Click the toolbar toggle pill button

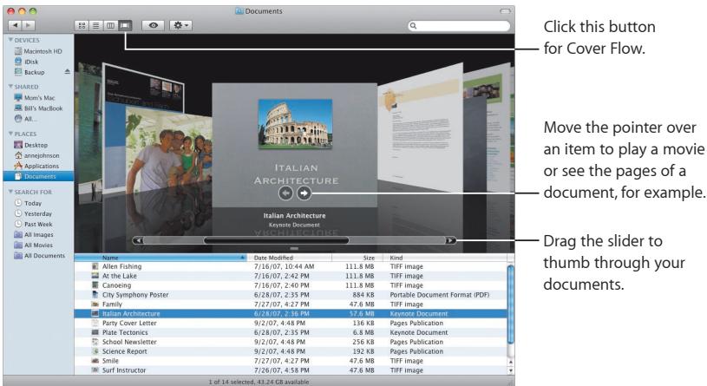point(506,10)
